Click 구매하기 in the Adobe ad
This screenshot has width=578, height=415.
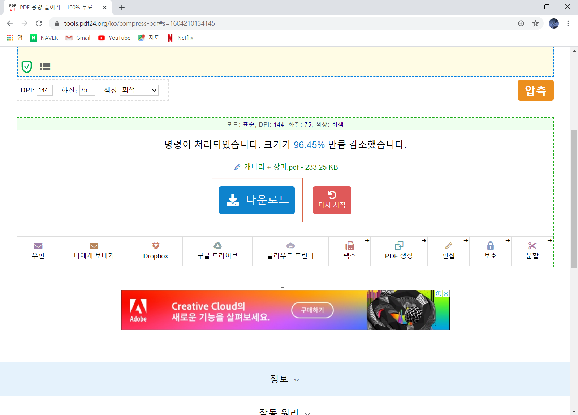(312, 310)
